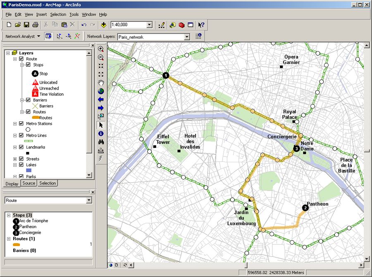Select the Pan hand tool

click(101, 83)
